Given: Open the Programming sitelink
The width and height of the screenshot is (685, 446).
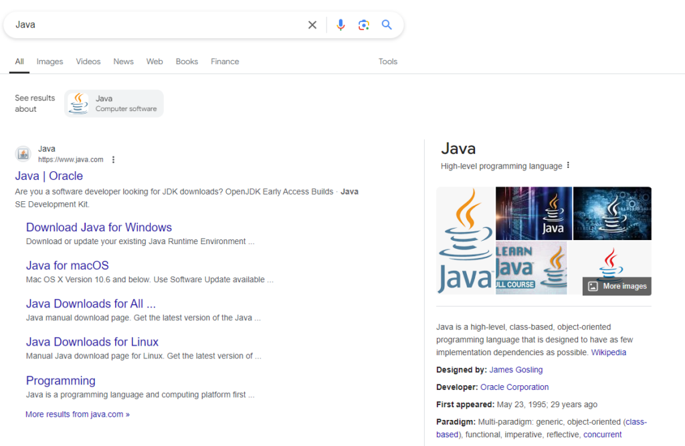Looking at the screenshot, I should click(61, 380).
